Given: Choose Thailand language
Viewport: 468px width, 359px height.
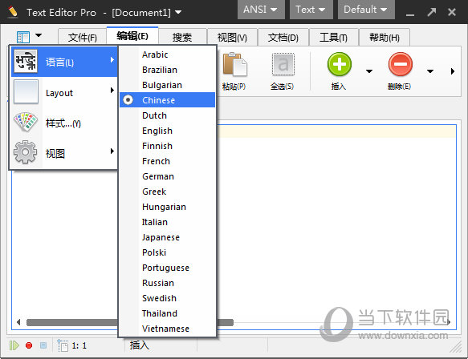Looking at the screenshot, I should pos(167,313).
